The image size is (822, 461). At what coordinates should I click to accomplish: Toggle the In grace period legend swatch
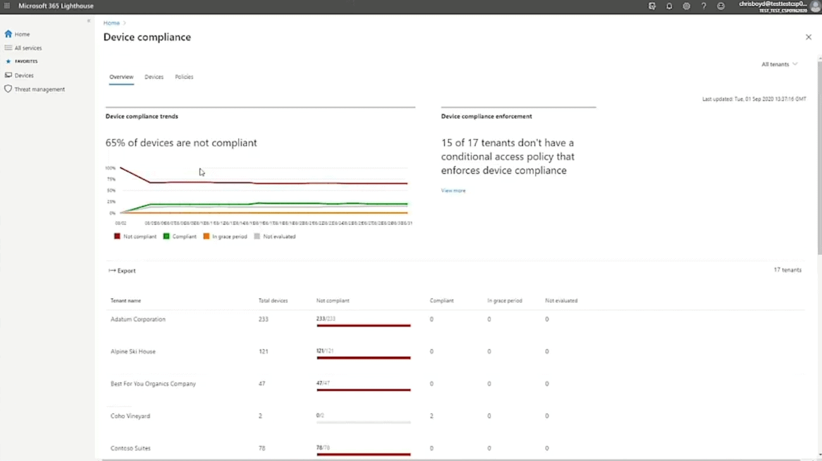coord(206,236)
